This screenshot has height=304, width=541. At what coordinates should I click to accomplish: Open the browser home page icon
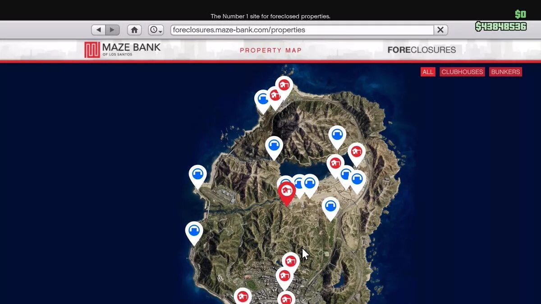click(134, 30)
